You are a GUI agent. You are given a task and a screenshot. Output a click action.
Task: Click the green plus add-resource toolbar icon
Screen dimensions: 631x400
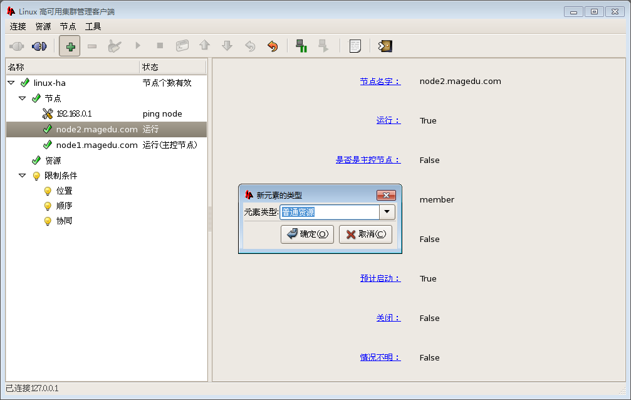point(70,46)
